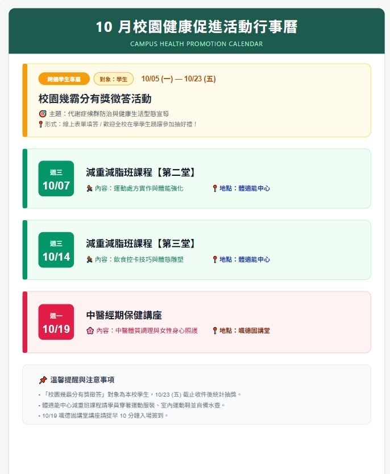
Task: Click the 10 月校園健康促進活動行事曆 header title
Action: click(197, 27)
